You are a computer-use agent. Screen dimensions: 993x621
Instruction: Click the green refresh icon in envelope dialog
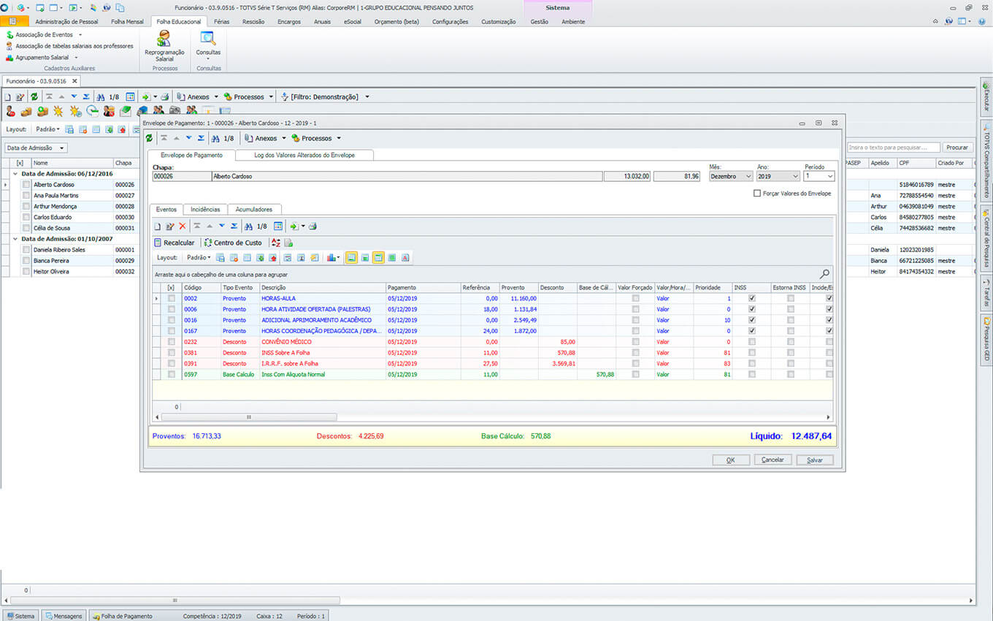pyautogui.click(x=150, y=138)
